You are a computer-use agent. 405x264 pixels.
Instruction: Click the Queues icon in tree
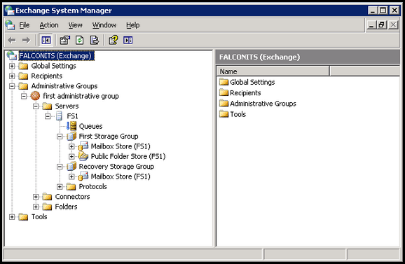click(71, 126)
